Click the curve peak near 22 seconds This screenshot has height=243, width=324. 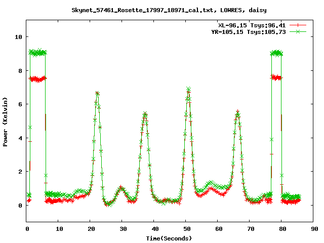pos(97,93)
